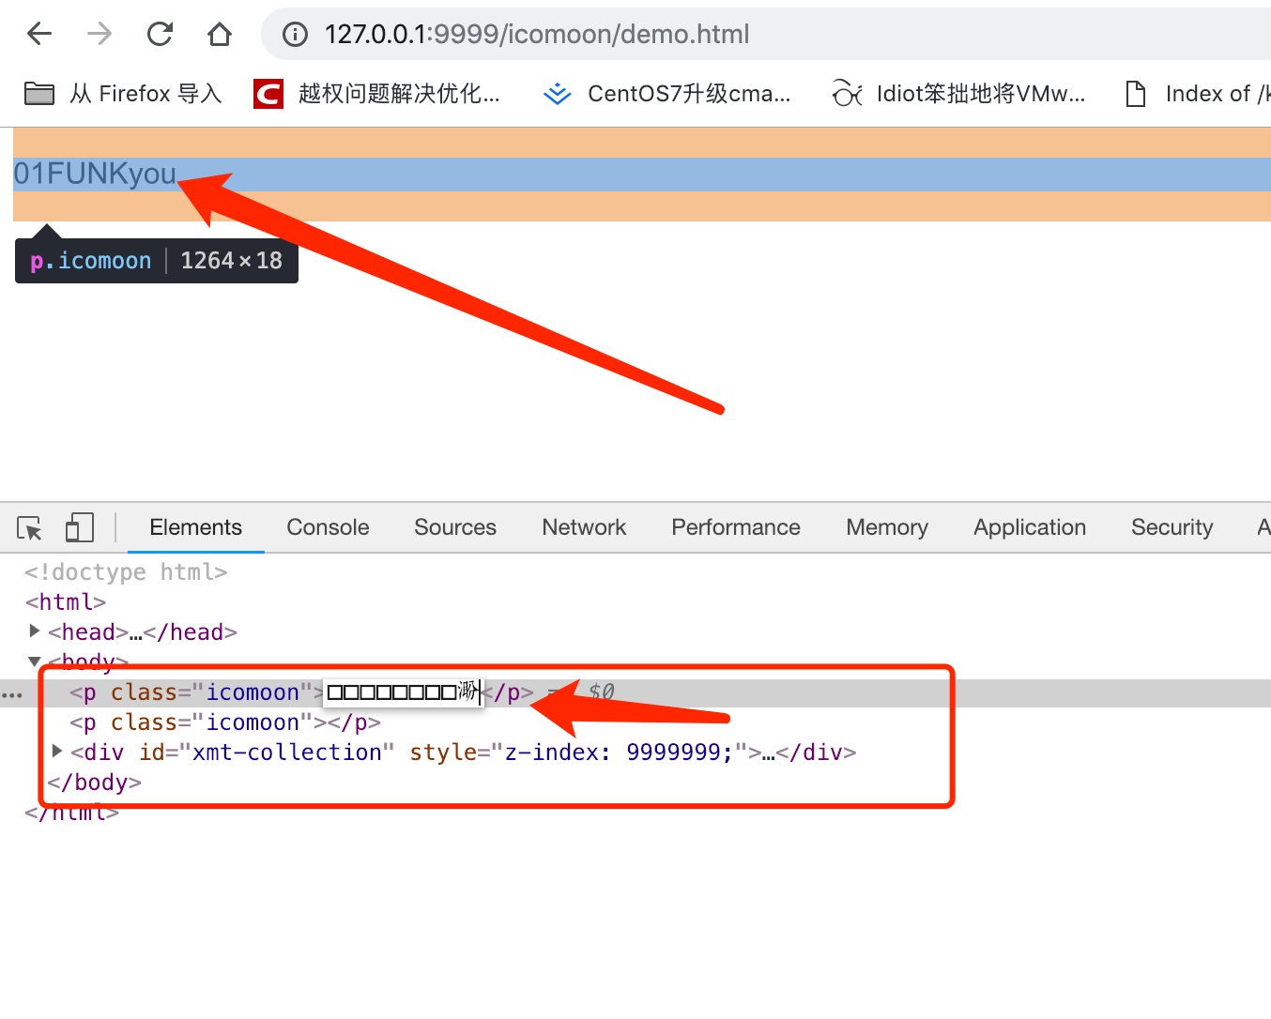Open the Idiot笨拙地将VMw bookmark
1271x1019 pixels.
(958, 94)
